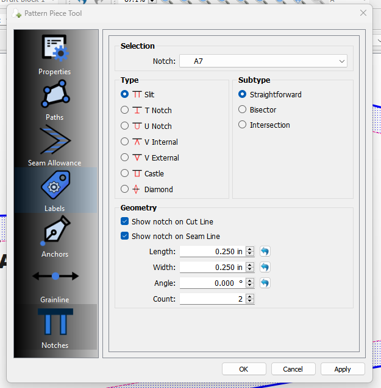The width and height of the screenshot is (381, 388).
Task: Open the Notches section
Action: pyautogui.click(x=55, y=327)
